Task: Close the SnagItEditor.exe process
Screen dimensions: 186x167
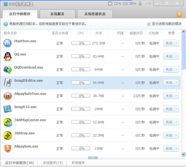Action: (x=169, y=83)
